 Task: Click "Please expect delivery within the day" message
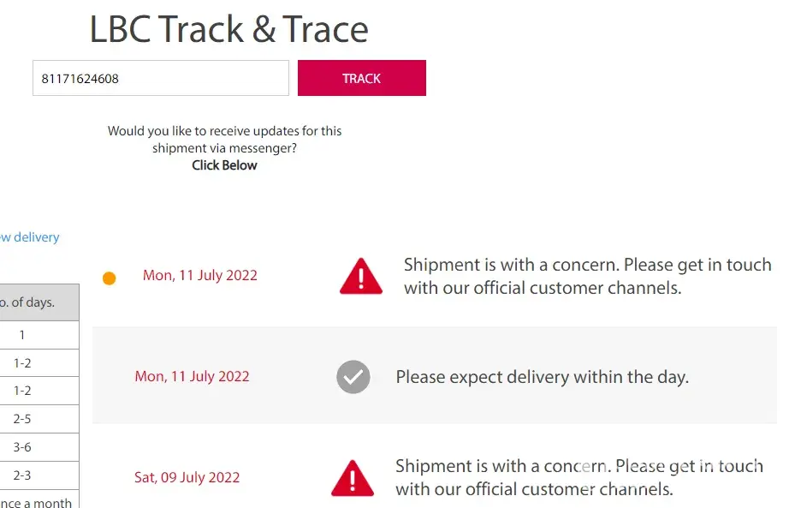tap(542, 377)
